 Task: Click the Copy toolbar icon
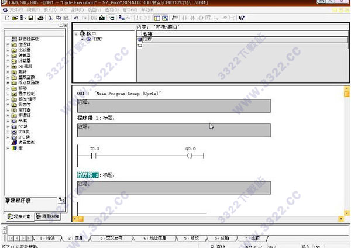click(58, 18)
